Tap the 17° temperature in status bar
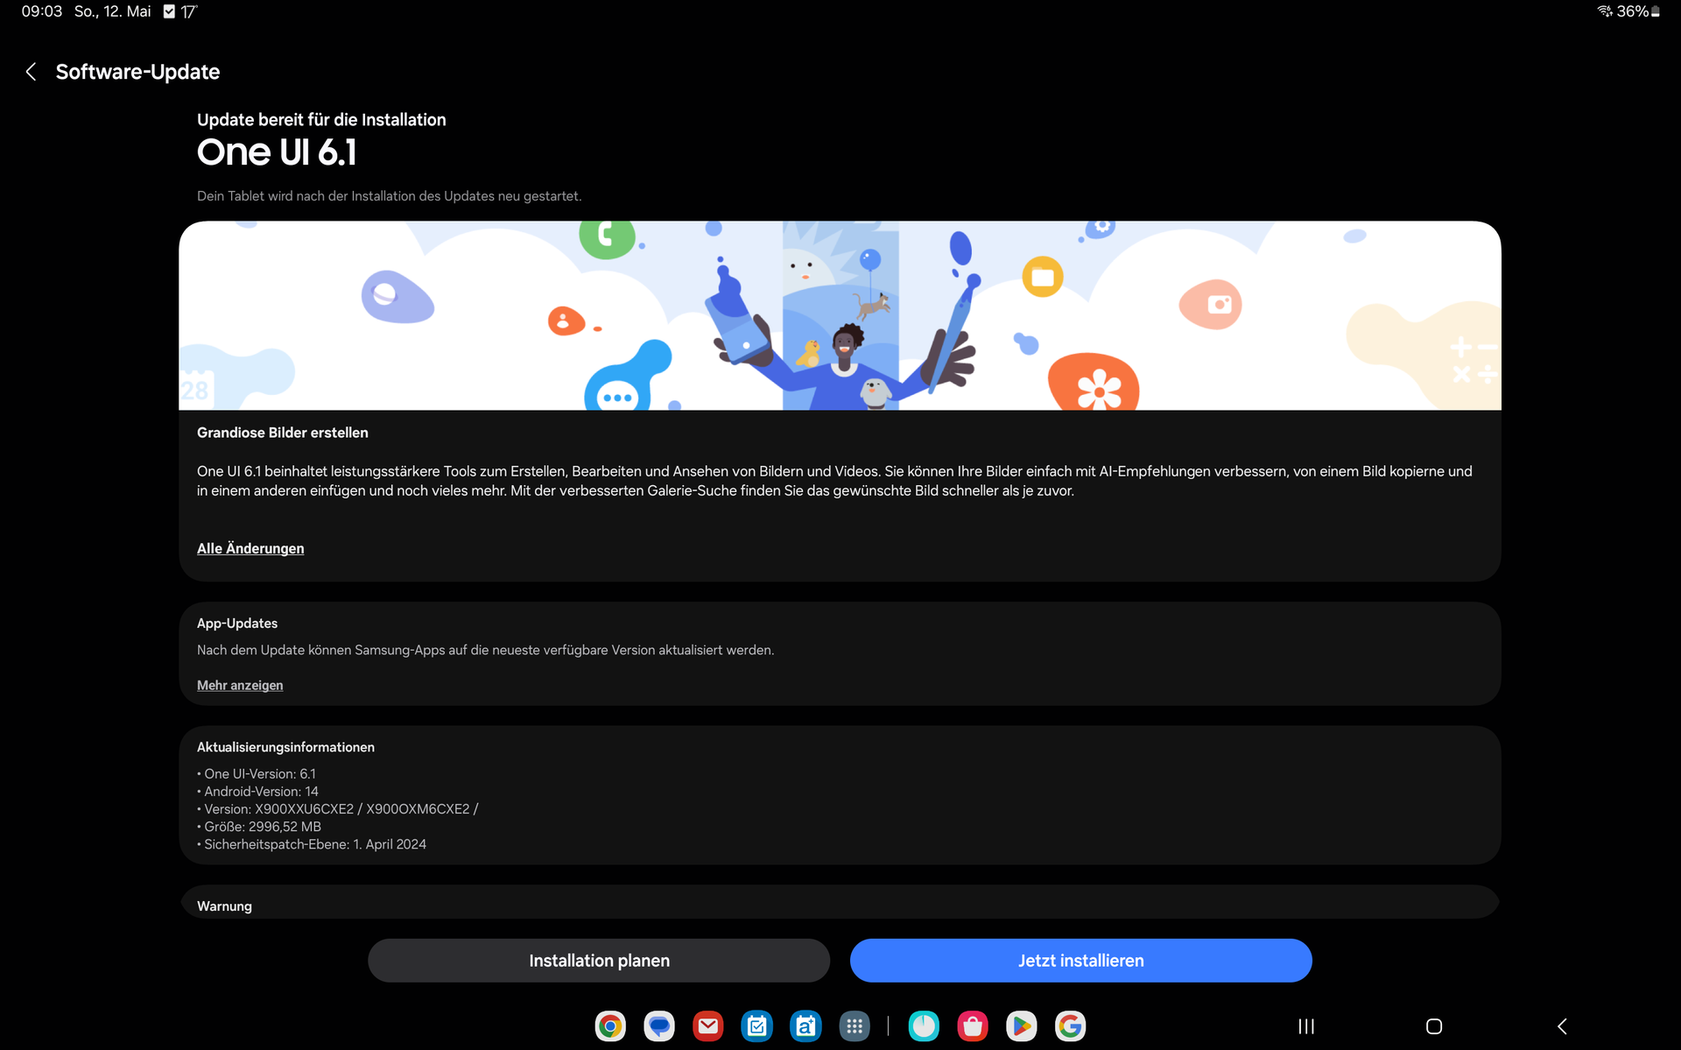This screenshot has width=1681, height=1050. coord(189,11)
